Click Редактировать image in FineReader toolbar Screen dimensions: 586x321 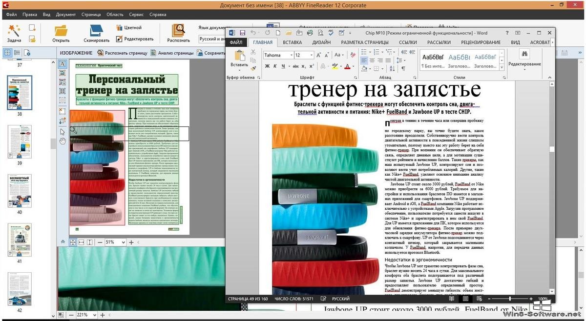(135, 39)
